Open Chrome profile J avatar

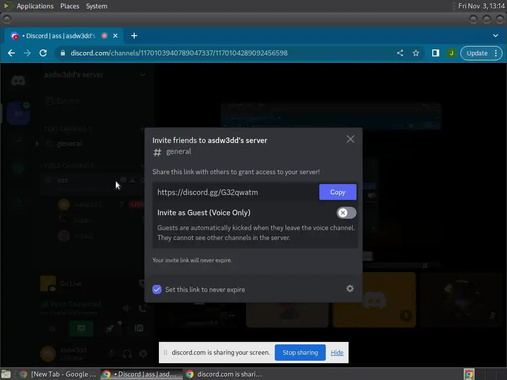point(452,53)
